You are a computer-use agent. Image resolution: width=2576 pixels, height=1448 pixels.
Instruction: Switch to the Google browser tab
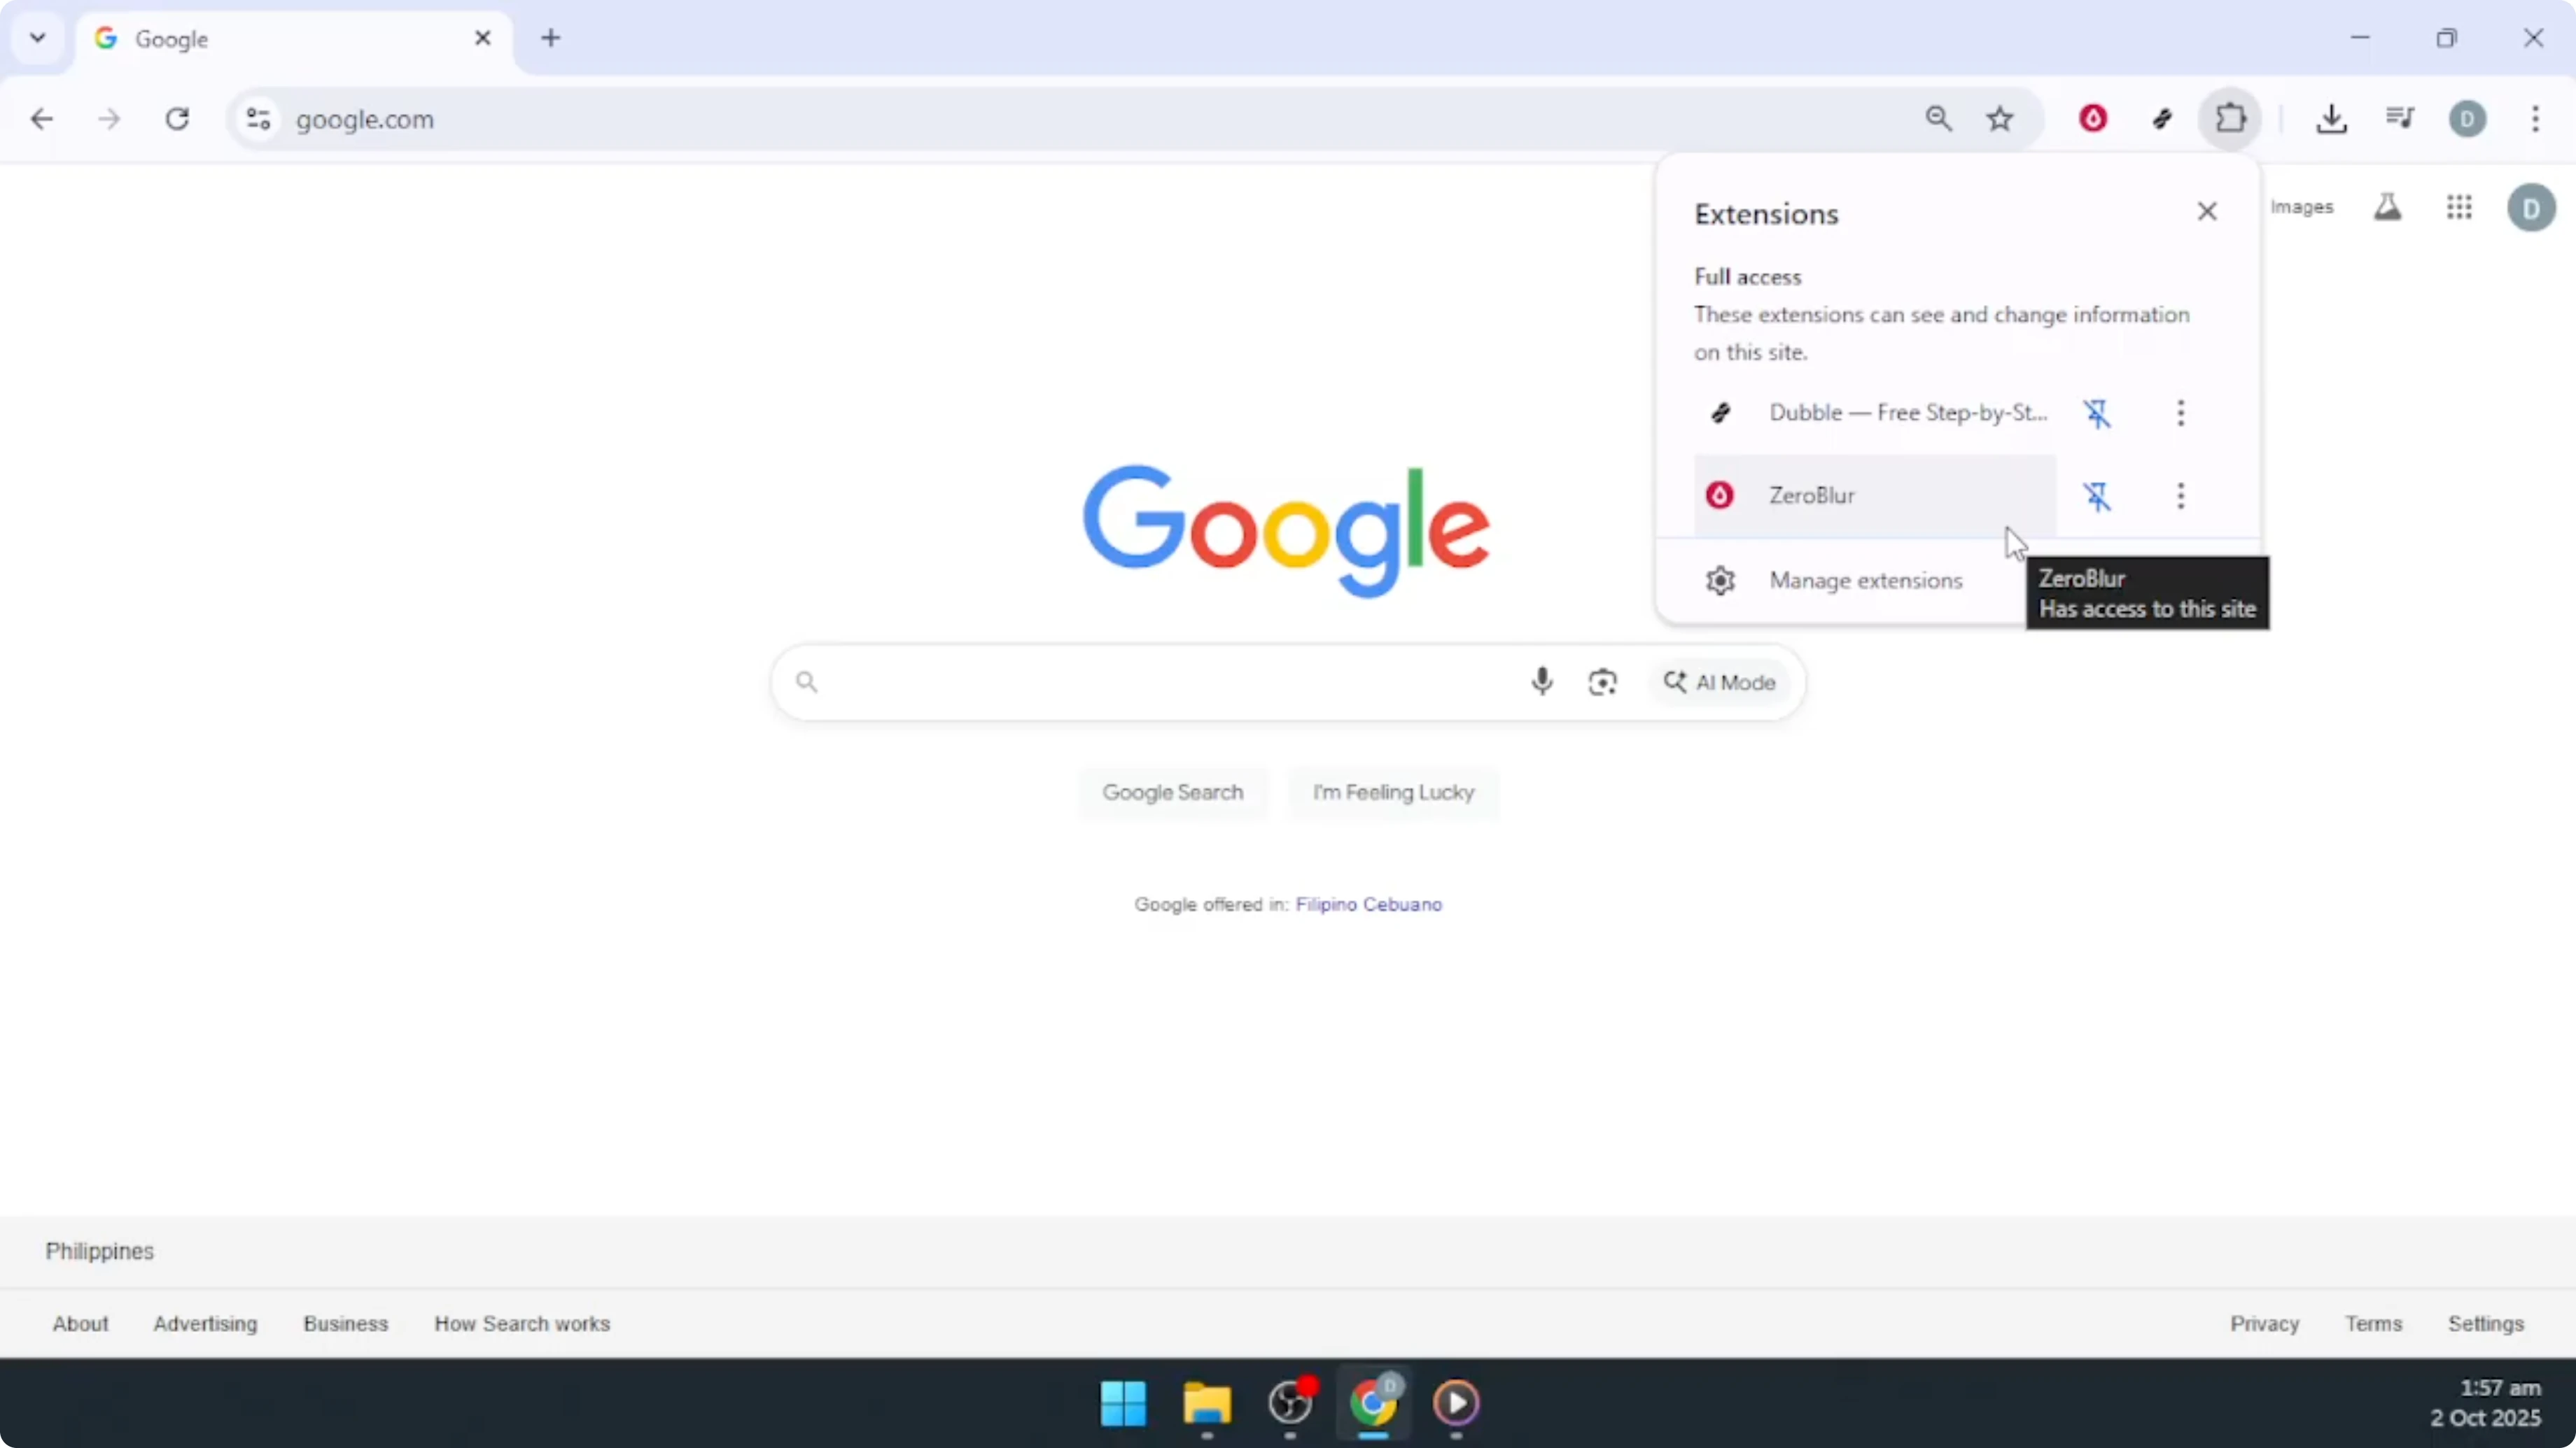click(x=270, y=38)
